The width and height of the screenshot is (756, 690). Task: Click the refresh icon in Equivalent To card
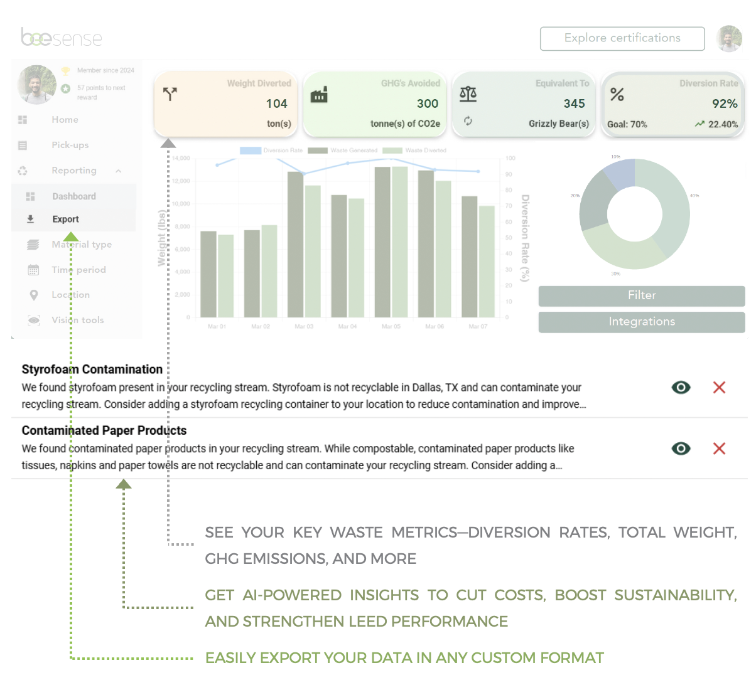(x=468, y=121)
